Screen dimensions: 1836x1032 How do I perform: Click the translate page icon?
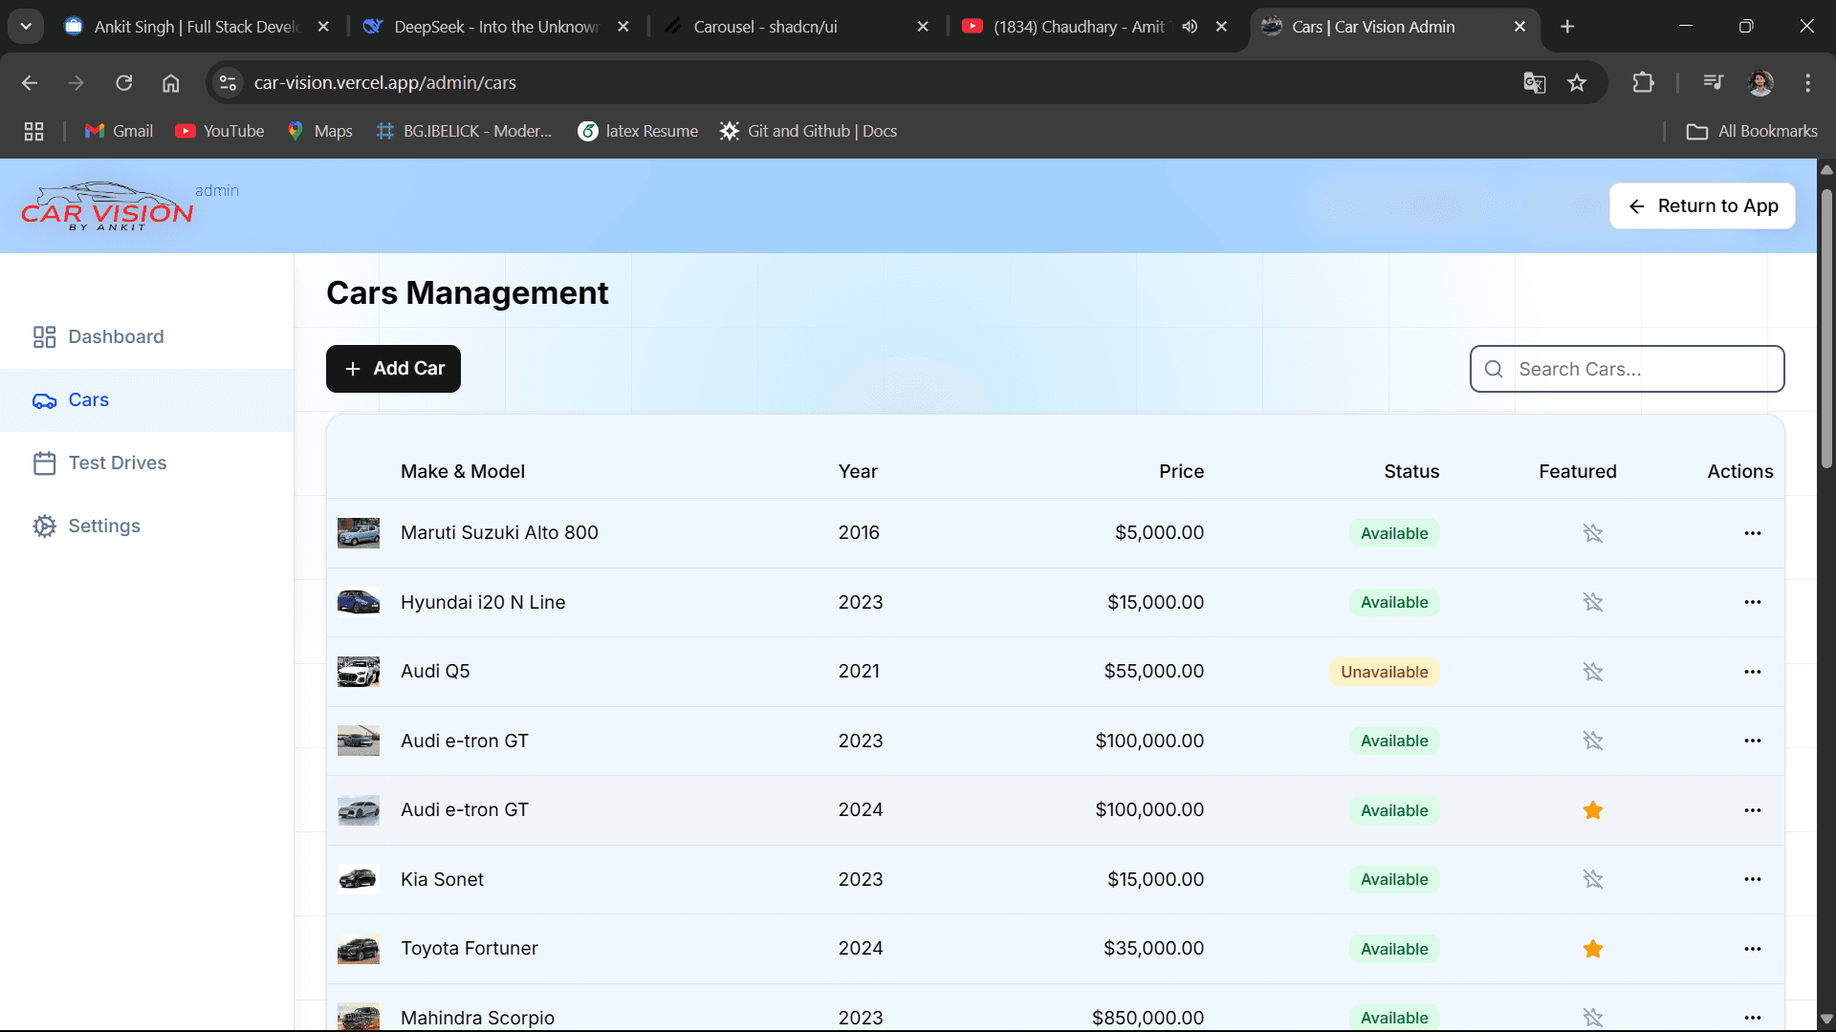tap(1535, 83)
